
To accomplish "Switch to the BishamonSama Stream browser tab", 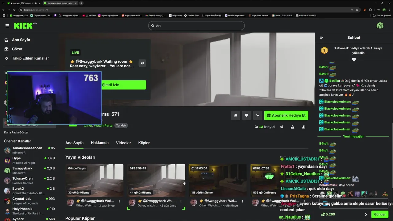I will 60,3.
